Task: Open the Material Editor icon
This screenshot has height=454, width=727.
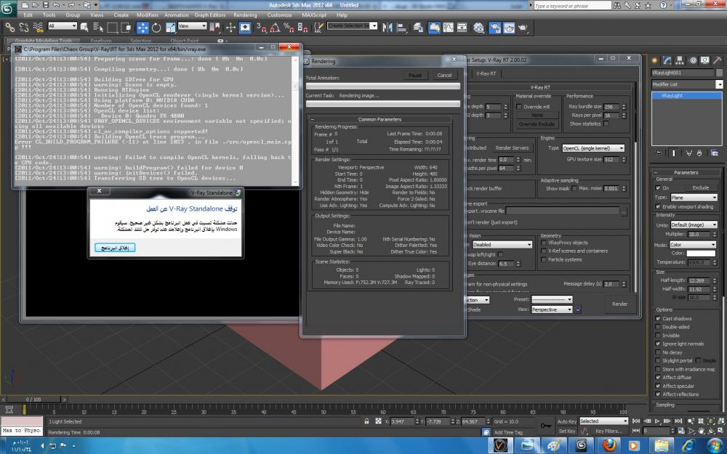Action: pyautogui.click(x=478, y=28)
